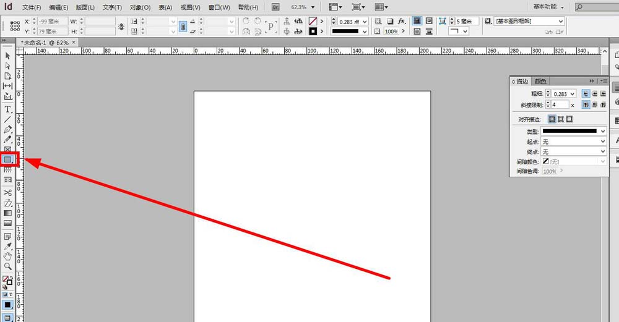Choose the Zoom magnifier tool
Screen dimensions: 619x322
(x=8, y=266)
